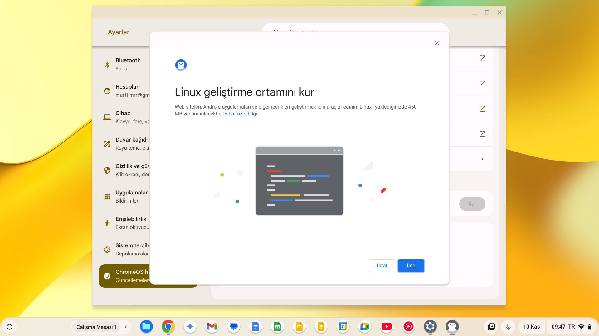Cancel setup with the İptal button
This screenshot has width=599, height=336.
382,266
